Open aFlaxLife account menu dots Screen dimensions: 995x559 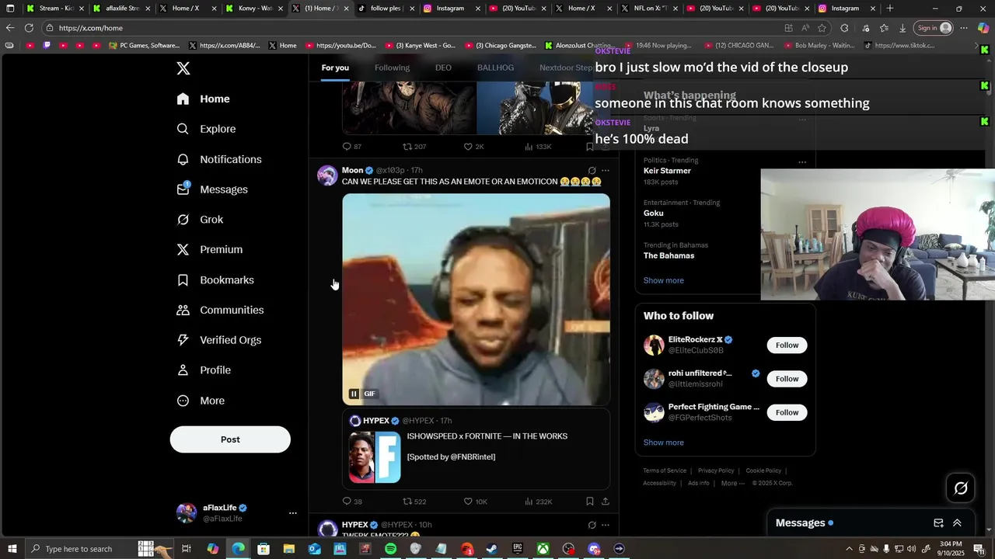tap(293, 513)
